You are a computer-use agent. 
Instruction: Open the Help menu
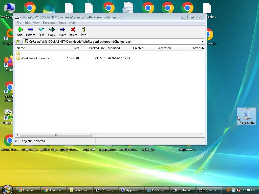(72, 23)
